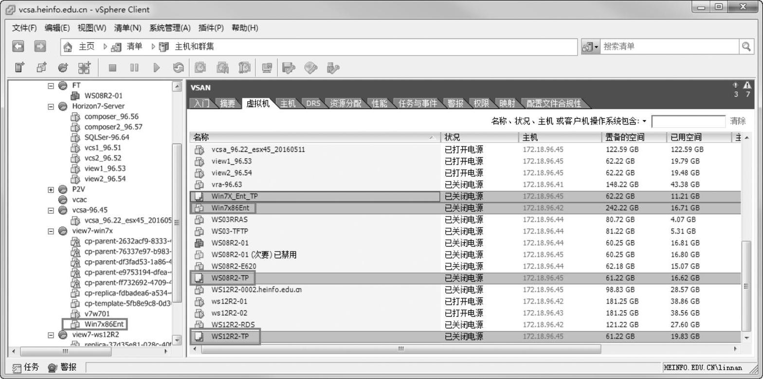Screen dimensions: 763x379
Task: Switch to the 摘要 tab
Action: [x=228, y=103]
